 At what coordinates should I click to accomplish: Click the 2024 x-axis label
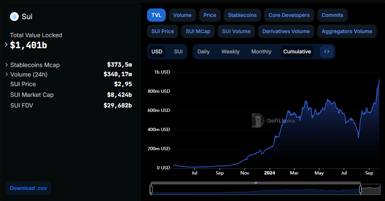(270, 173)
